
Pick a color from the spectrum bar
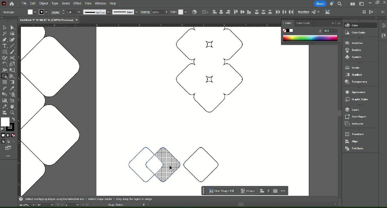tap(310, 38)
